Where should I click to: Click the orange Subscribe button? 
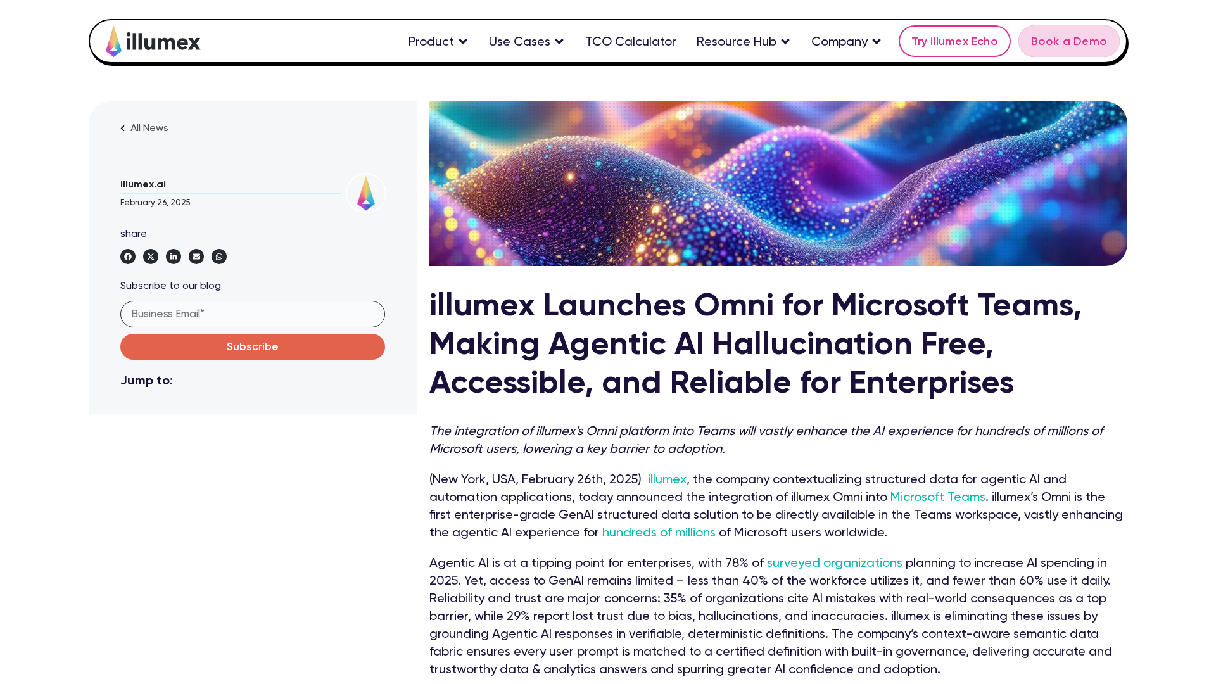coord(252,346)
